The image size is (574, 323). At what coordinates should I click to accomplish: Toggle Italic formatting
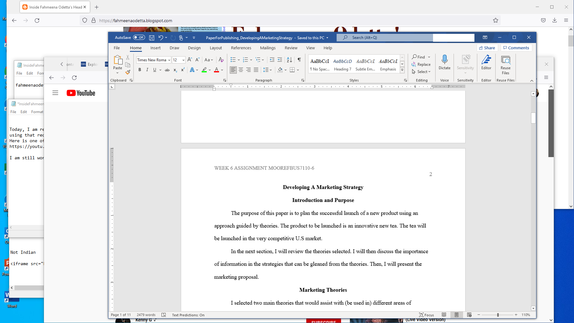[x=147, y=70]
